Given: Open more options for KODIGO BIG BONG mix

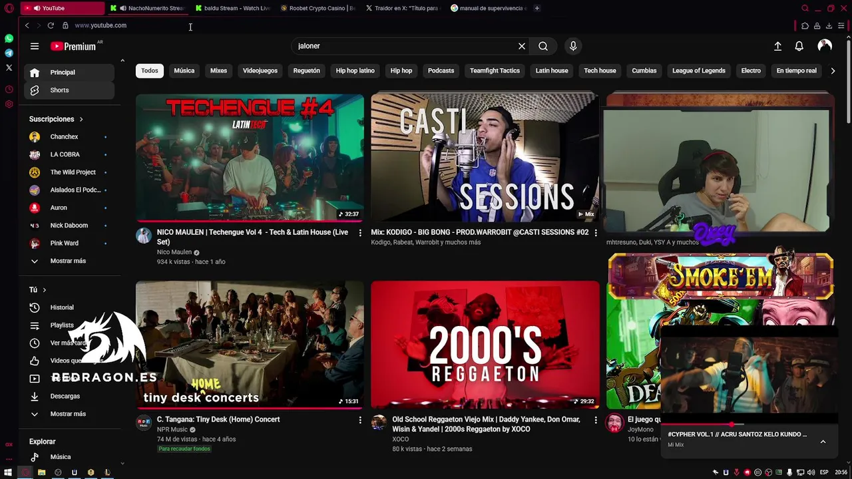Looking at the screenshot, I should pyautogui.click(x=596, y=233).
